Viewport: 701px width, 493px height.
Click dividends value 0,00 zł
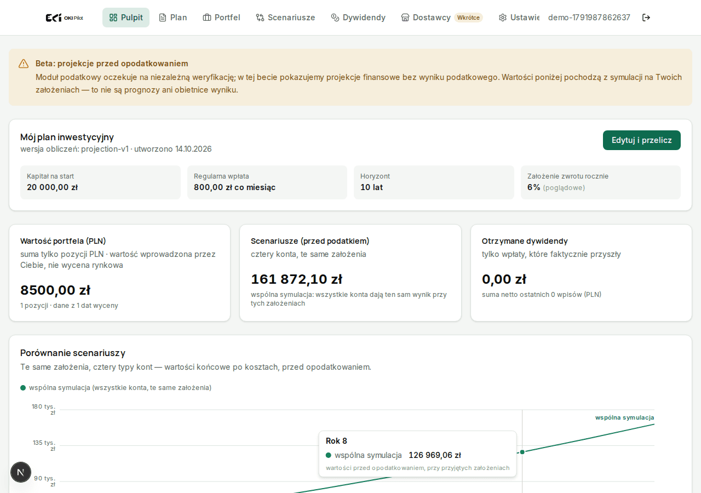[x=504, y=279]
